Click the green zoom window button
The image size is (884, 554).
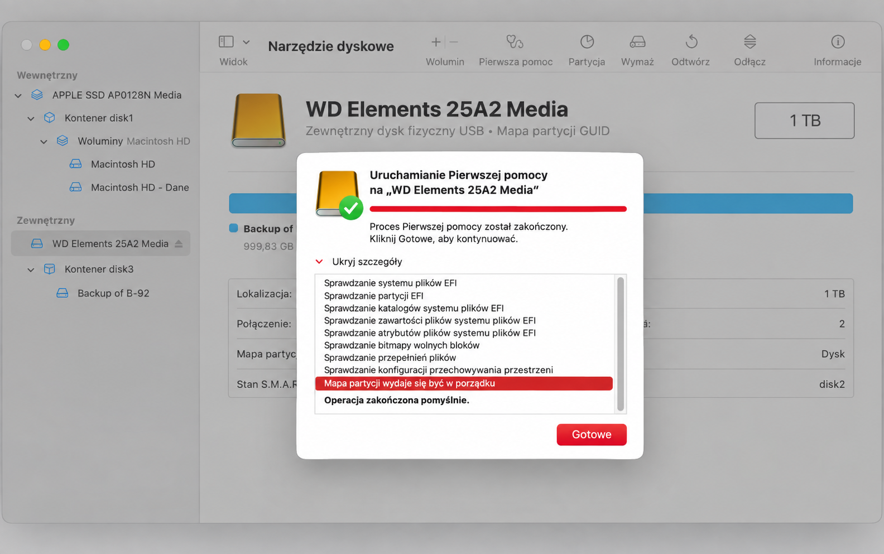(x=64, y=45)
